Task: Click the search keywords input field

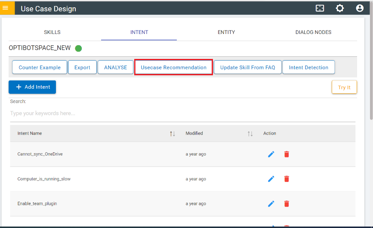Action: [182, 114]
